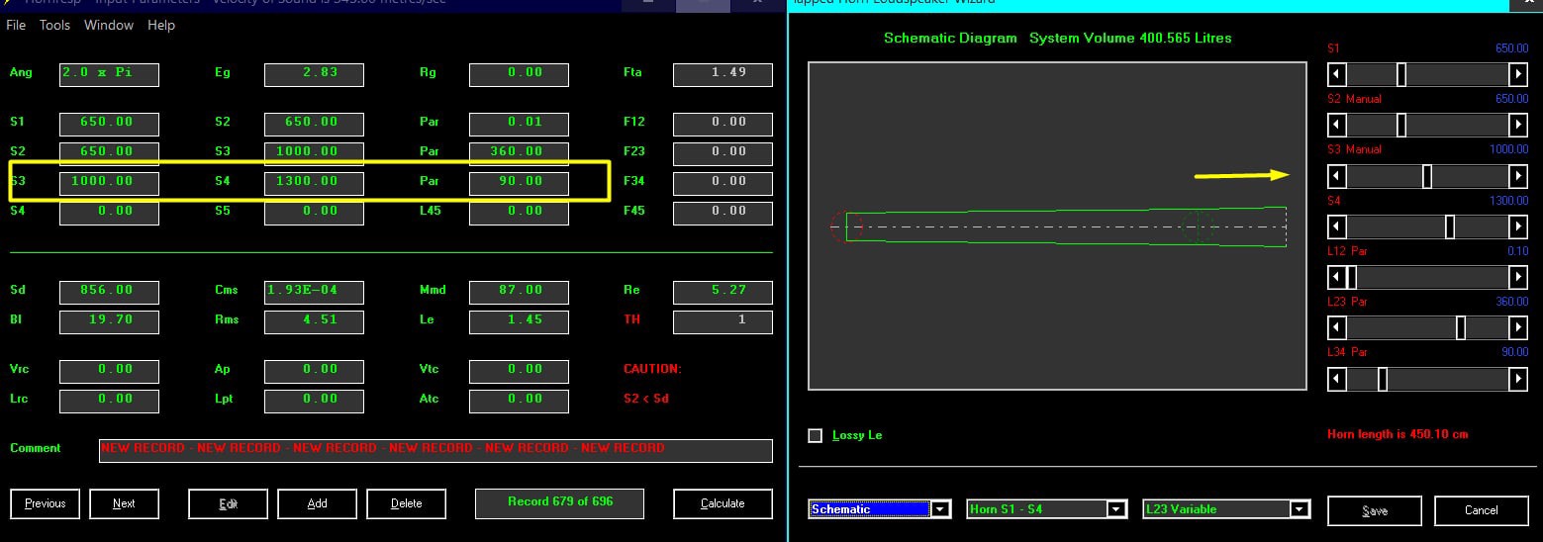Click the S1 slider left arrow
Image resolution: width=1543 pixels, height=542 pixels.
click(1337, 74)
